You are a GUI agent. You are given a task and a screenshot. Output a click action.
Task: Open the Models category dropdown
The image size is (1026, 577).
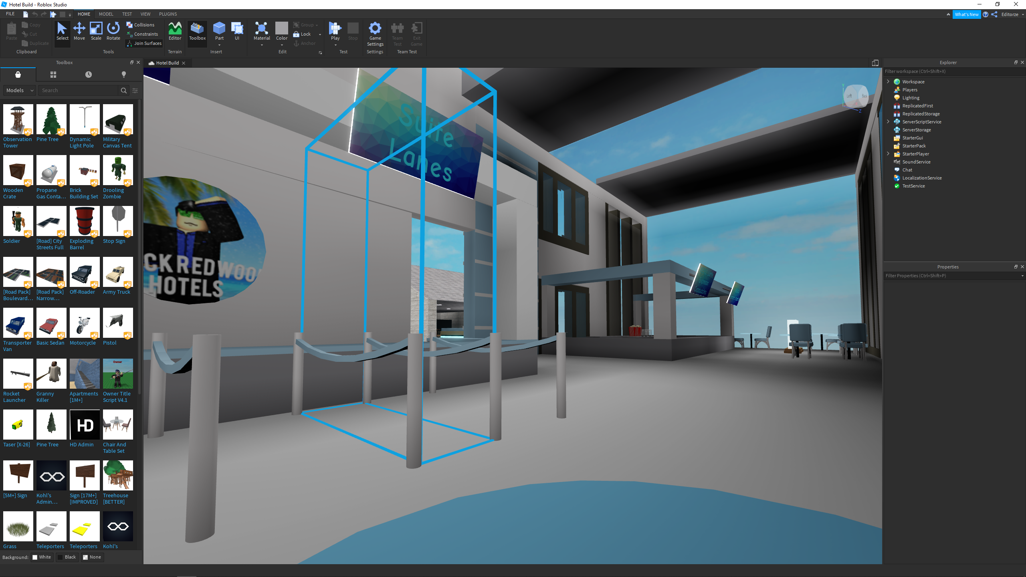pos(20,91)
